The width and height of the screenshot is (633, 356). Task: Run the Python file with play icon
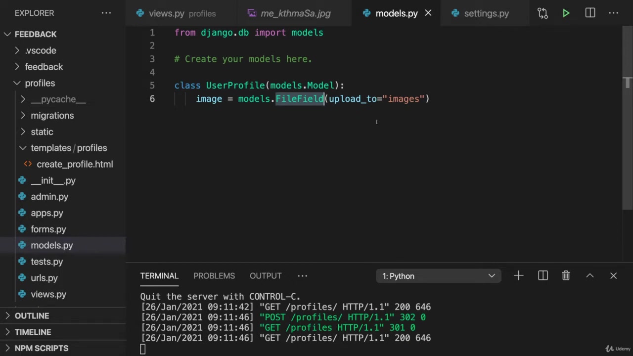566,13
